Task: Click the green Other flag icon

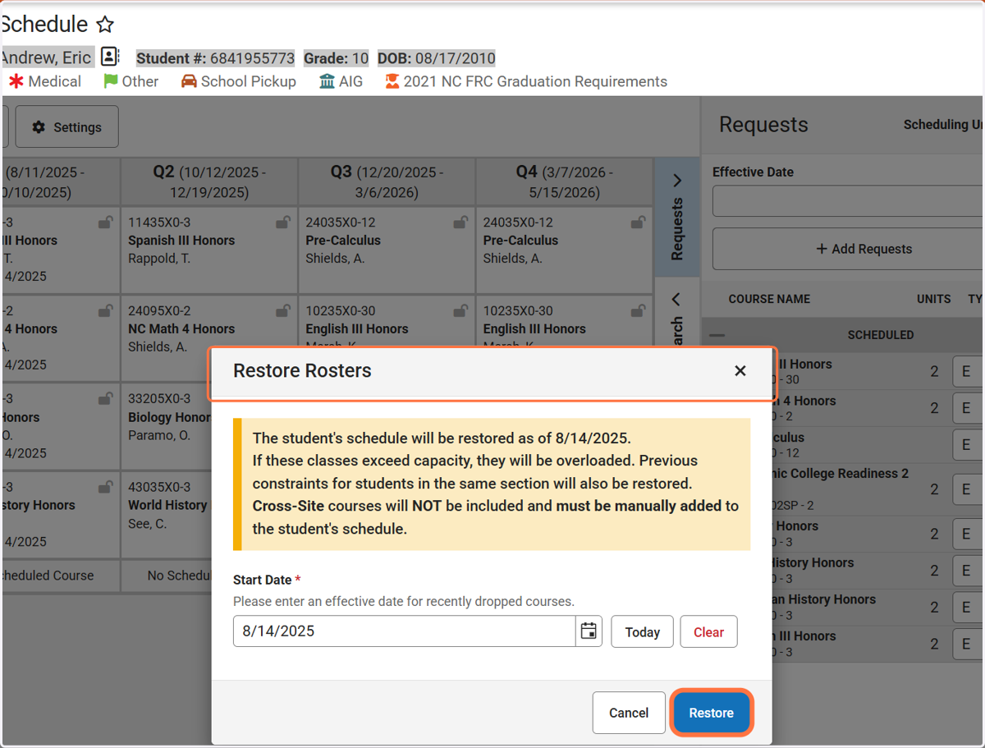Action: click(111, 81)
